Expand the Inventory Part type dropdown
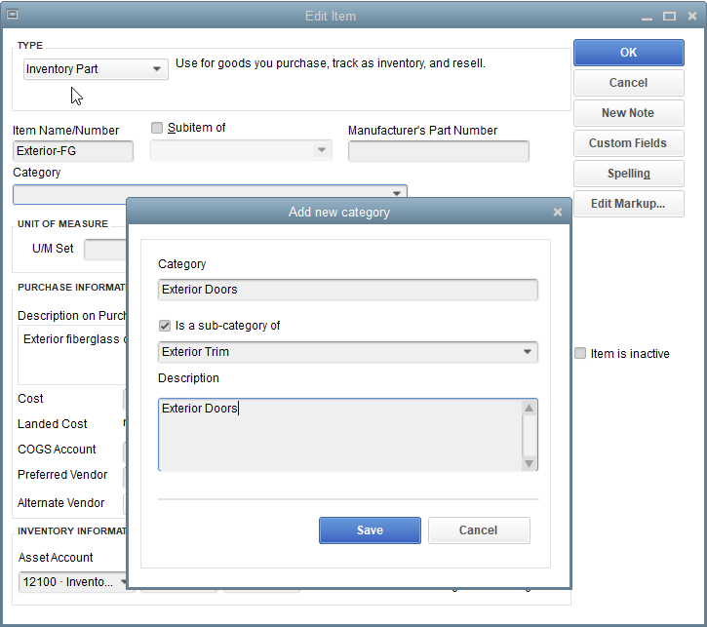 pos(157,69)
